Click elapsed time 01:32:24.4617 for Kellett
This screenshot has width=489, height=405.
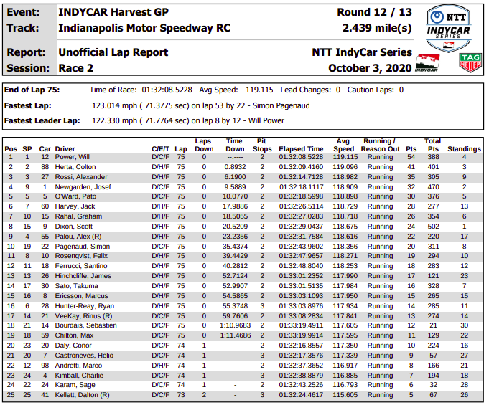coord(301,395)
